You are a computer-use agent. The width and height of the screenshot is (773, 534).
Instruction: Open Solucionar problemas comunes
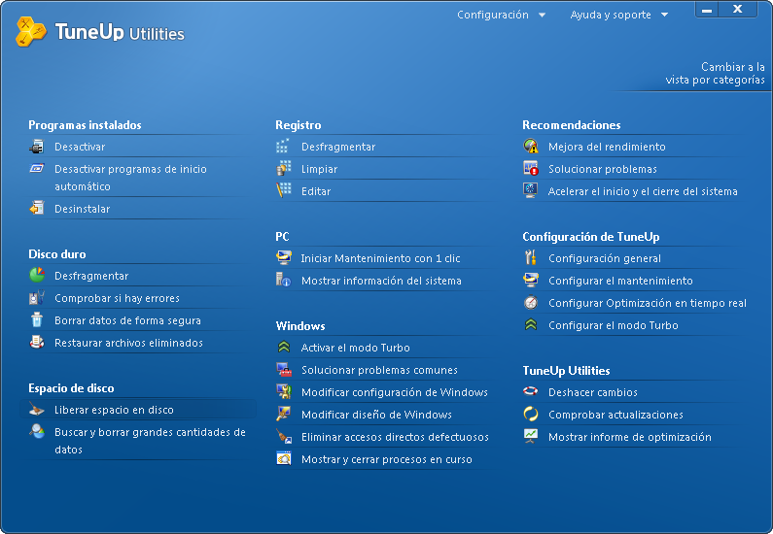point(379,370)
